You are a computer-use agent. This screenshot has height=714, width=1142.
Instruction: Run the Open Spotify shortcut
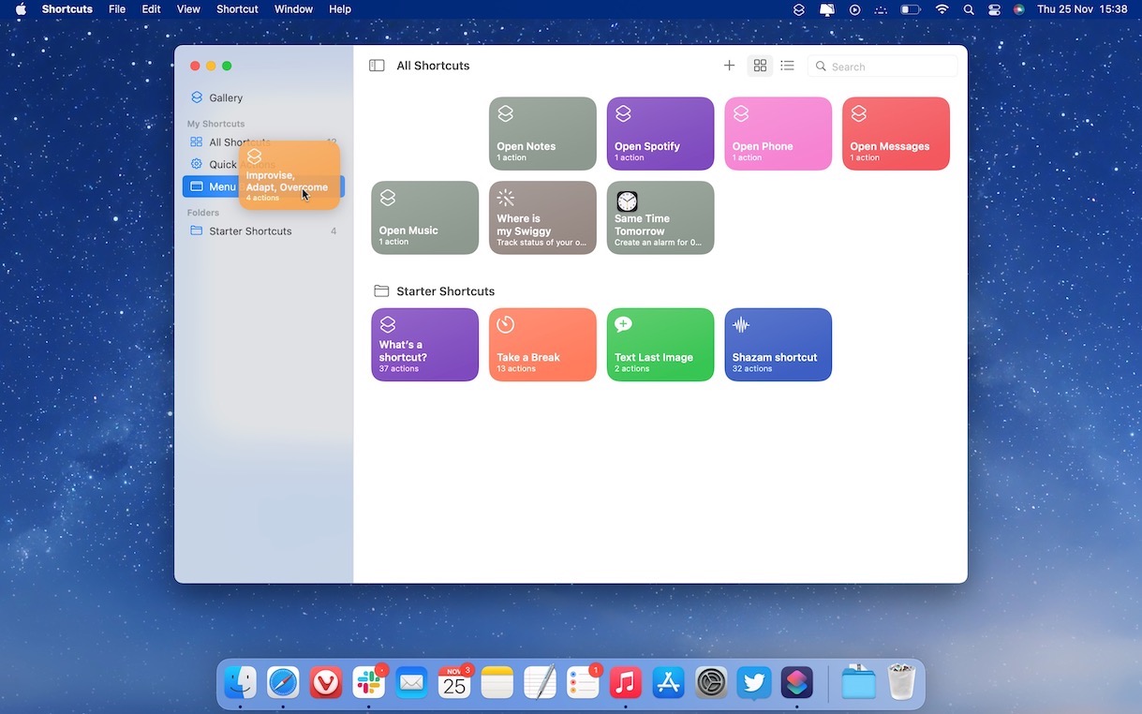(x=660, y=133)
